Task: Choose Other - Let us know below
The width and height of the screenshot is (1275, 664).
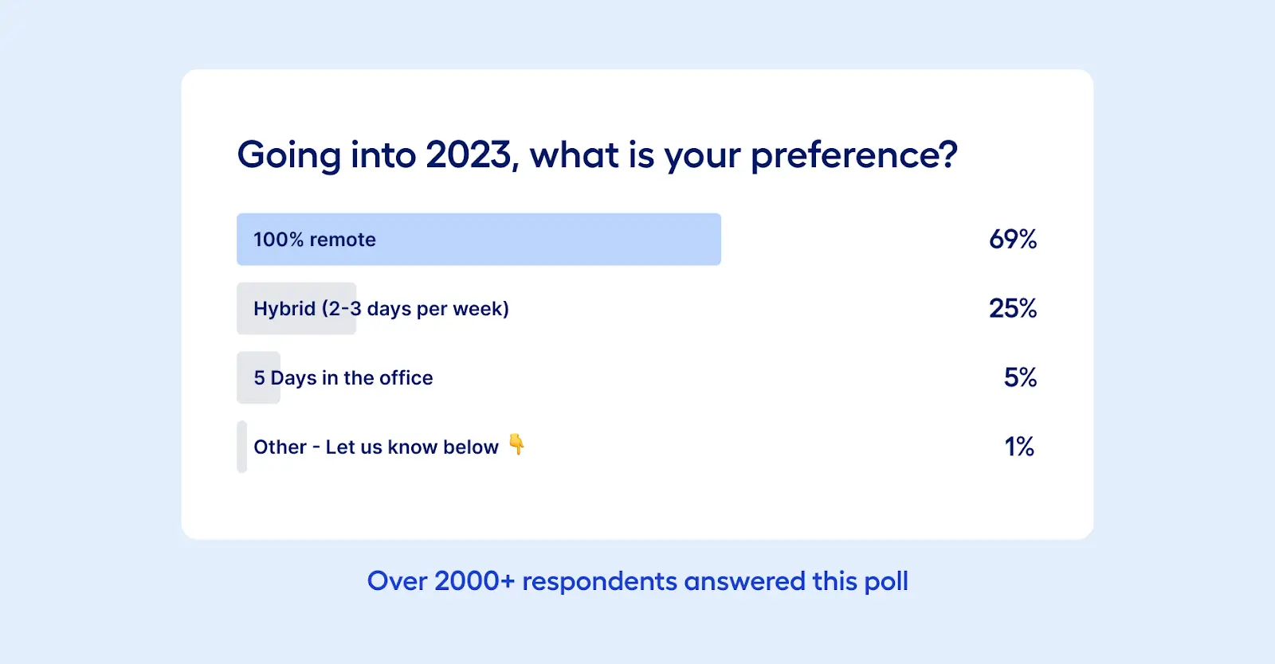Action: [x=637, y=447]
